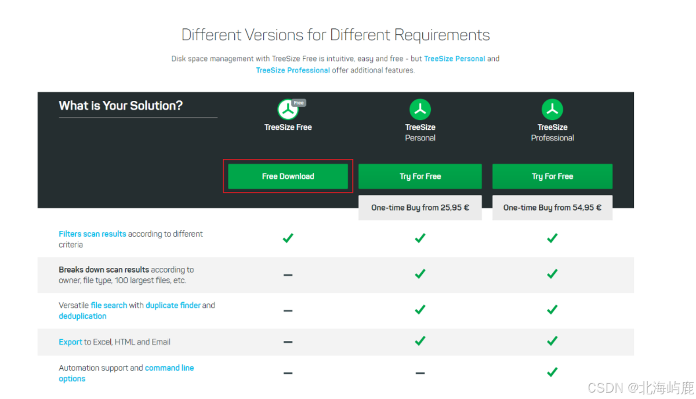Image resolution: width=696 pixels, height=399 pixels.
Task: Open the deduplication link
Action: point(82,316)
